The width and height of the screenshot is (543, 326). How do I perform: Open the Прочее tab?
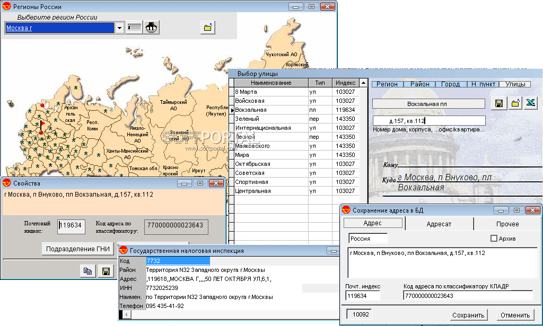pyautogui.click(x=507, y=224)
